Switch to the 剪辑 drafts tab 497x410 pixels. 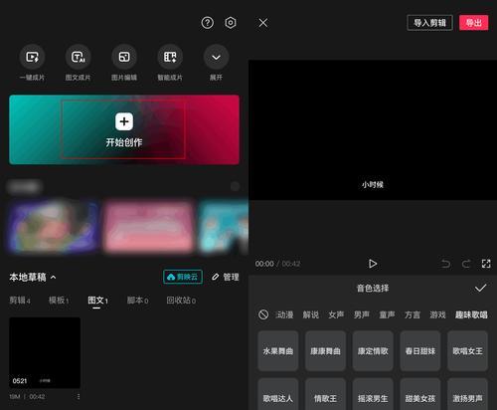point(20,301)
